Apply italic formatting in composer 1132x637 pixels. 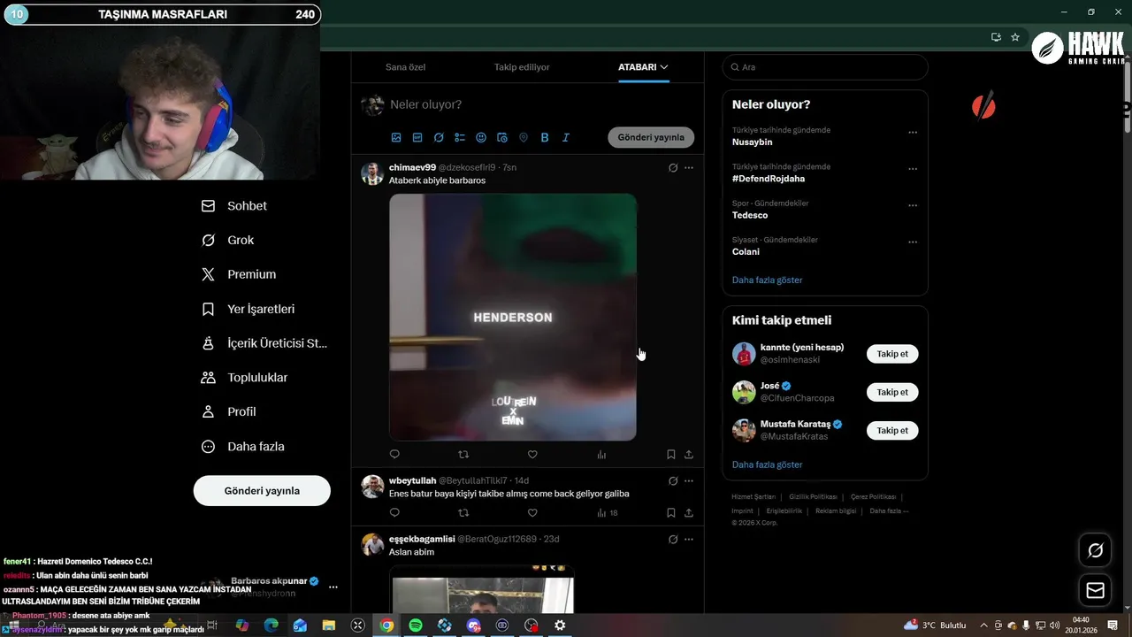coord(566,138)
